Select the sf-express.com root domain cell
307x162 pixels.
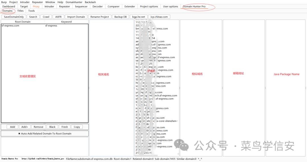pyautogui.click(x=23, y=25)
